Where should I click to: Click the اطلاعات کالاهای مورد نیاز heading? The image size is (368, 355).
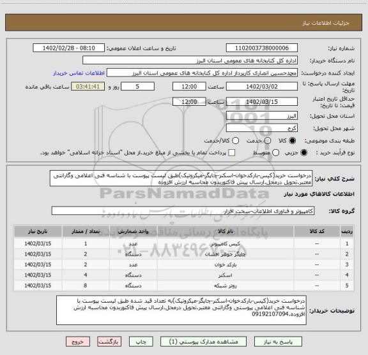(319, 194)
